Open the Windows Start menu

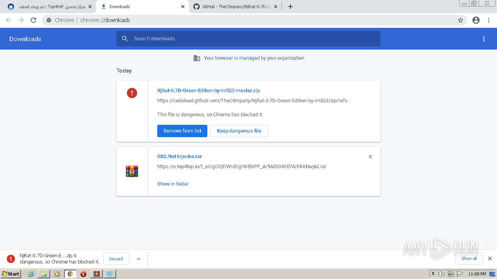[11, 274]
